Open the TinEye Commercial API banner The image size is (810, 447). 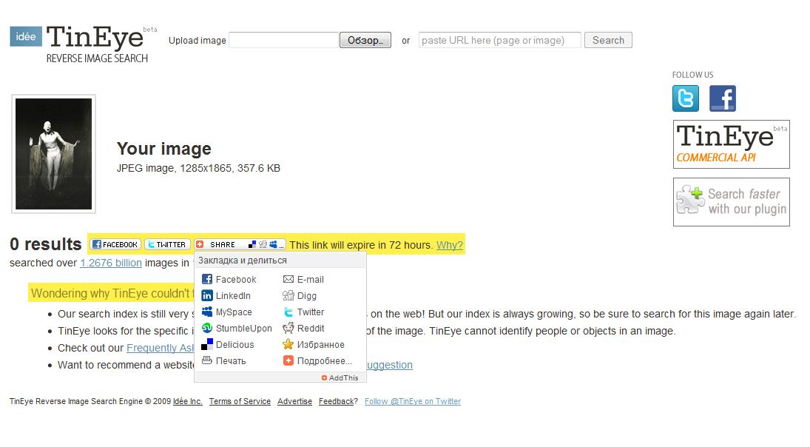pos(731,144)
